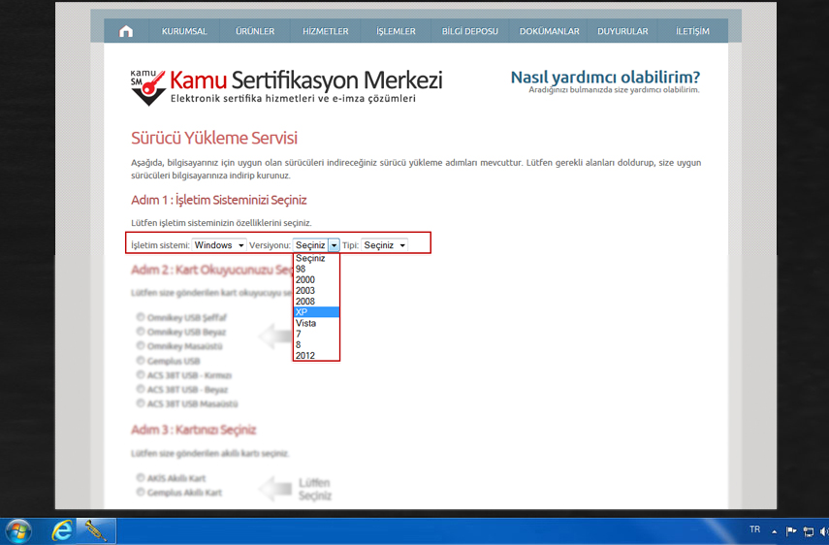Open the ÜRÜNLER menu
Screen dimensions: 829x545
(255, 31)
